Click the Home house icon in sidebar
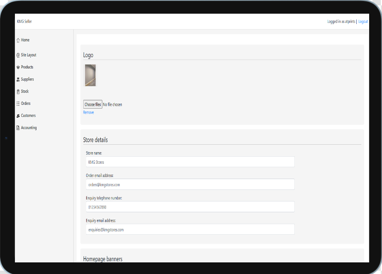 coord(18,40)
